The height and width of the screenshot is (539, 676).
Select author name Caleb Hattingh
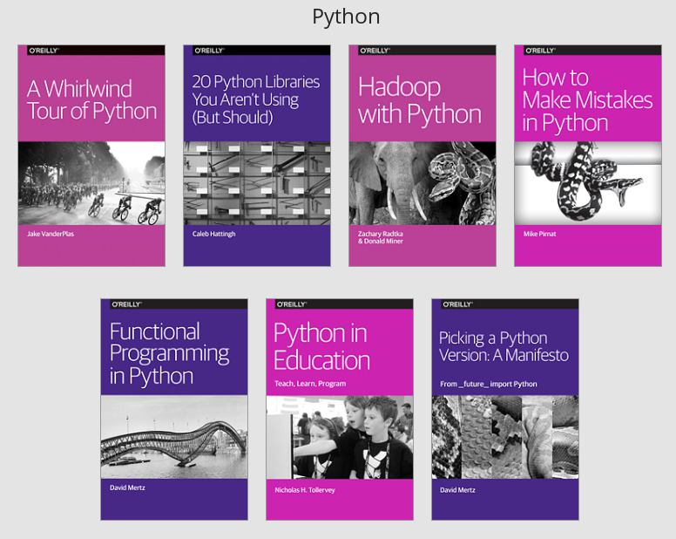click(x=214, y=235)
